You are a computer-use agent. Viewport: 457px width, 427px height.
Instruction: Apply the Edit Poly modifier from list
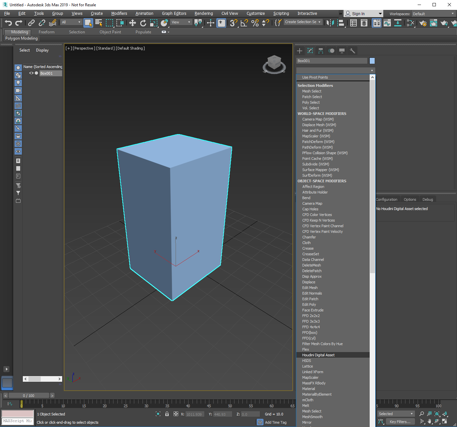click(309, 304)
